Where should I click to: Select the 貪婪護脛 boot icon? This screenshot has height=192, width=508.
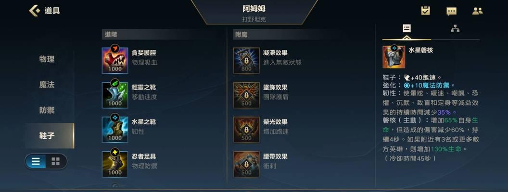tap(114, 60)
